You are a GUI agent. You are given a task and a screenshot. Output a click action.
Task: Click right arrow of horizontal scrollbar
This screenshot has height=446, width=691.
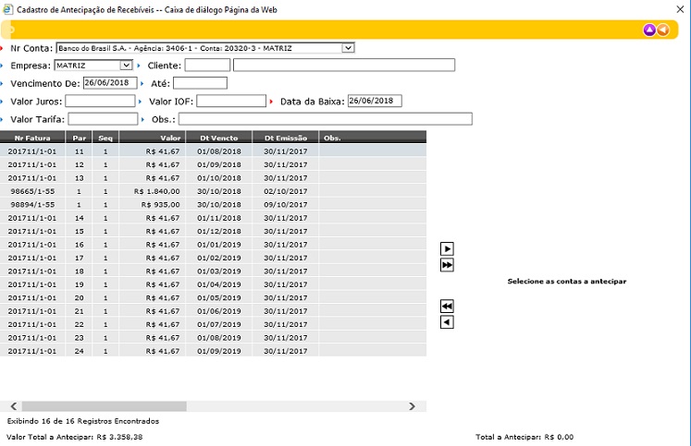[412, 405]
